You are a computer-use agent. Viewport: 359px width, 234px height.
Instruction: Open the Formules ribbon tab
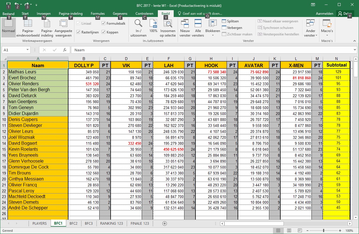coord(98,14)
